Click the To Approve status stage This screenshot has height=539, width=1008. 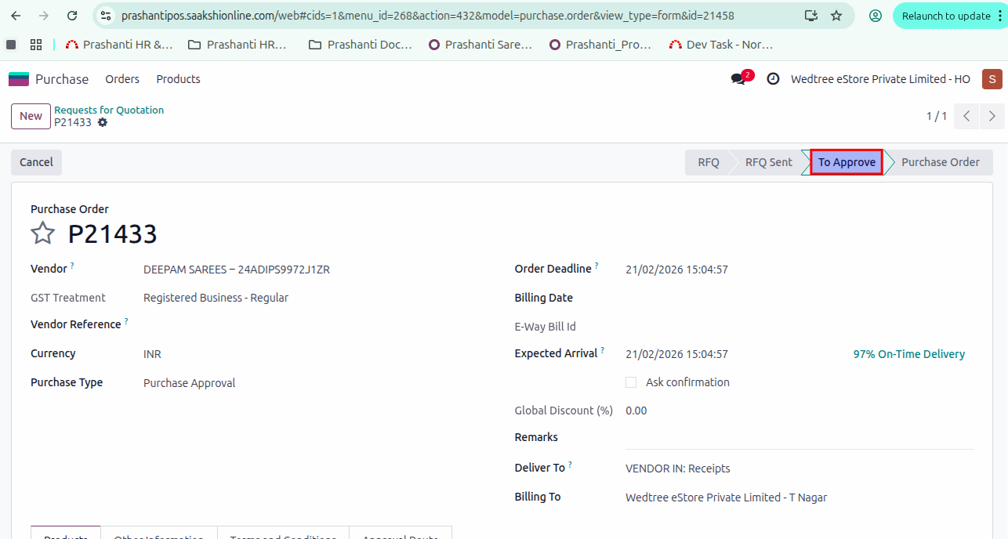coord(847,162)
